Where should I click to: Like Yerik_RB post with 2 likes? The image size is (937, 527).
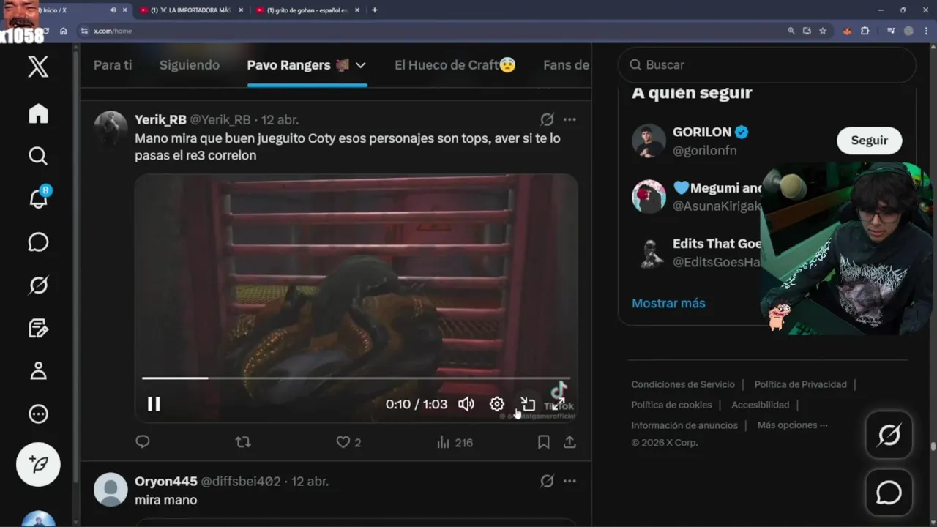point(348,442)
